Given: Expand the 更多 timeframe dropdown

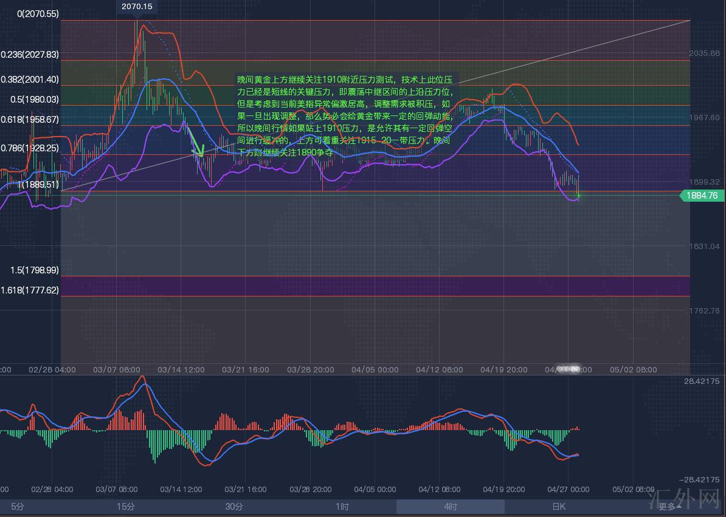Looking at the screenshot, I should tap(667, 506).
